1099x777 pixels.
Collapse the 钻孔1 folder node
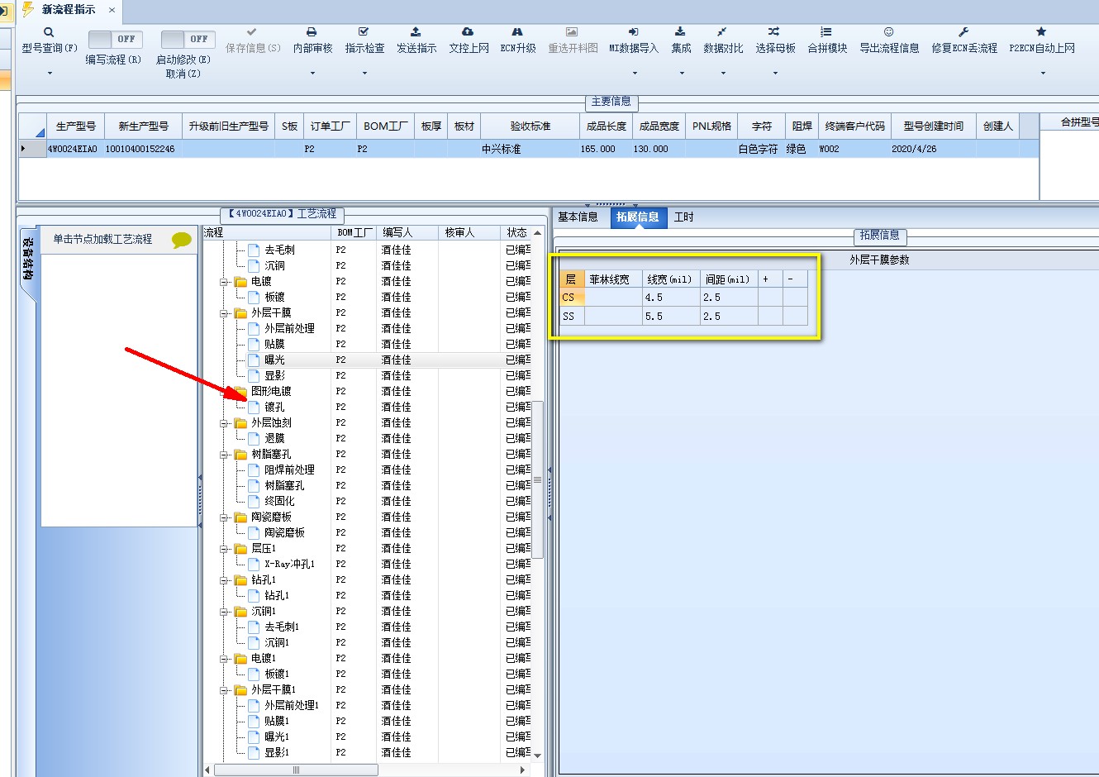tap(224, 580)
